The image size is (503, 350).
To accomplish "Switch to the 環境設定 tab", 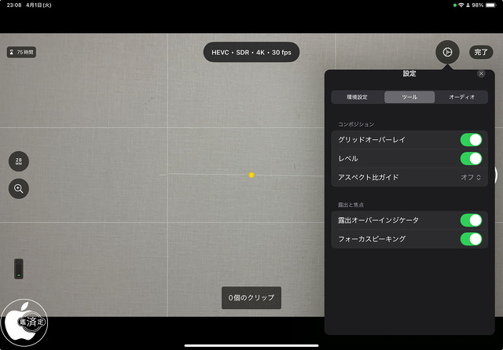I will (358, 98).
